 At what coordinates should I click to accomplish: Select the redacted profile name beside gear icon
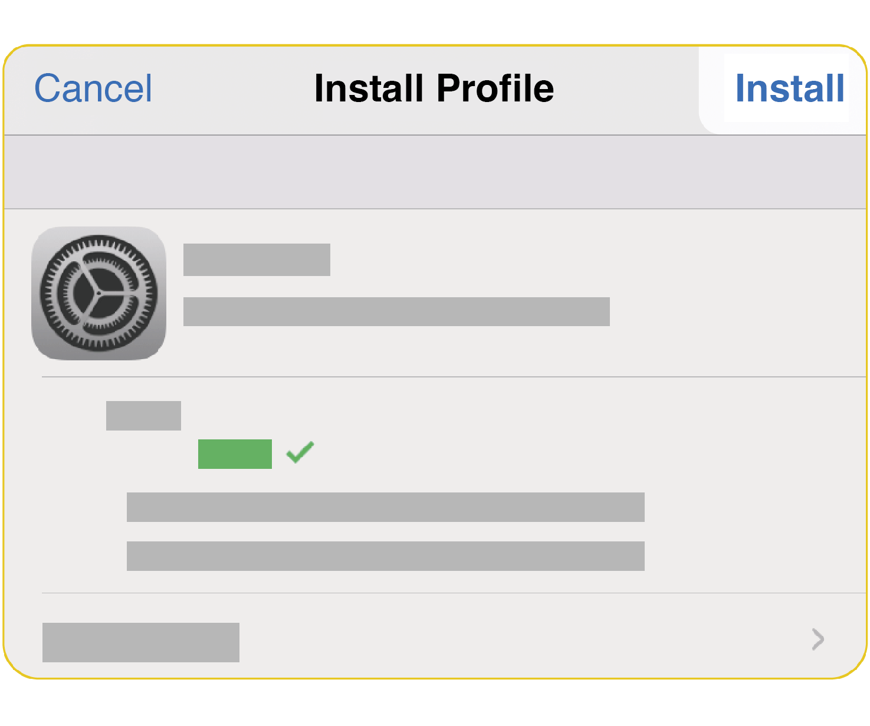(x=257, y=259)
